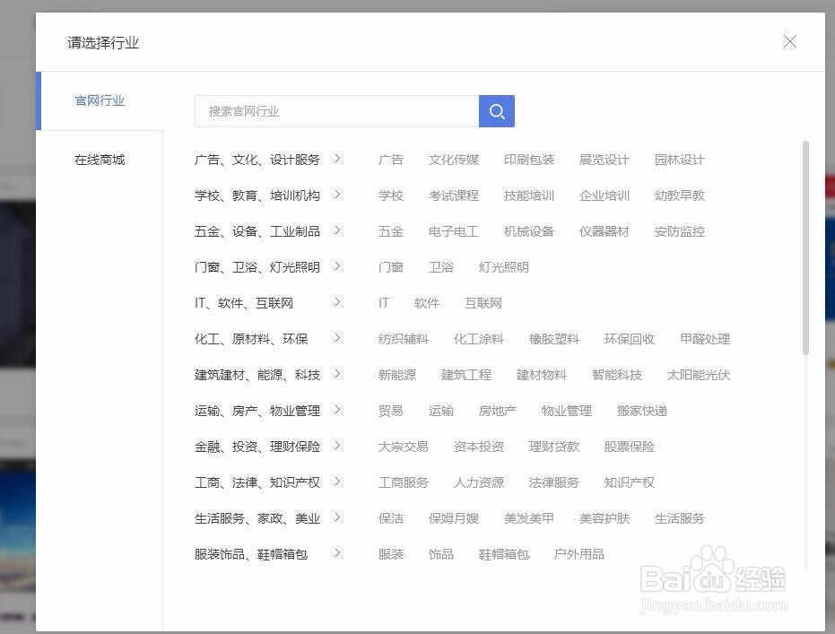835x634 pixels.
Task: Select the 环保回收 industry
Action: point(630,338)
